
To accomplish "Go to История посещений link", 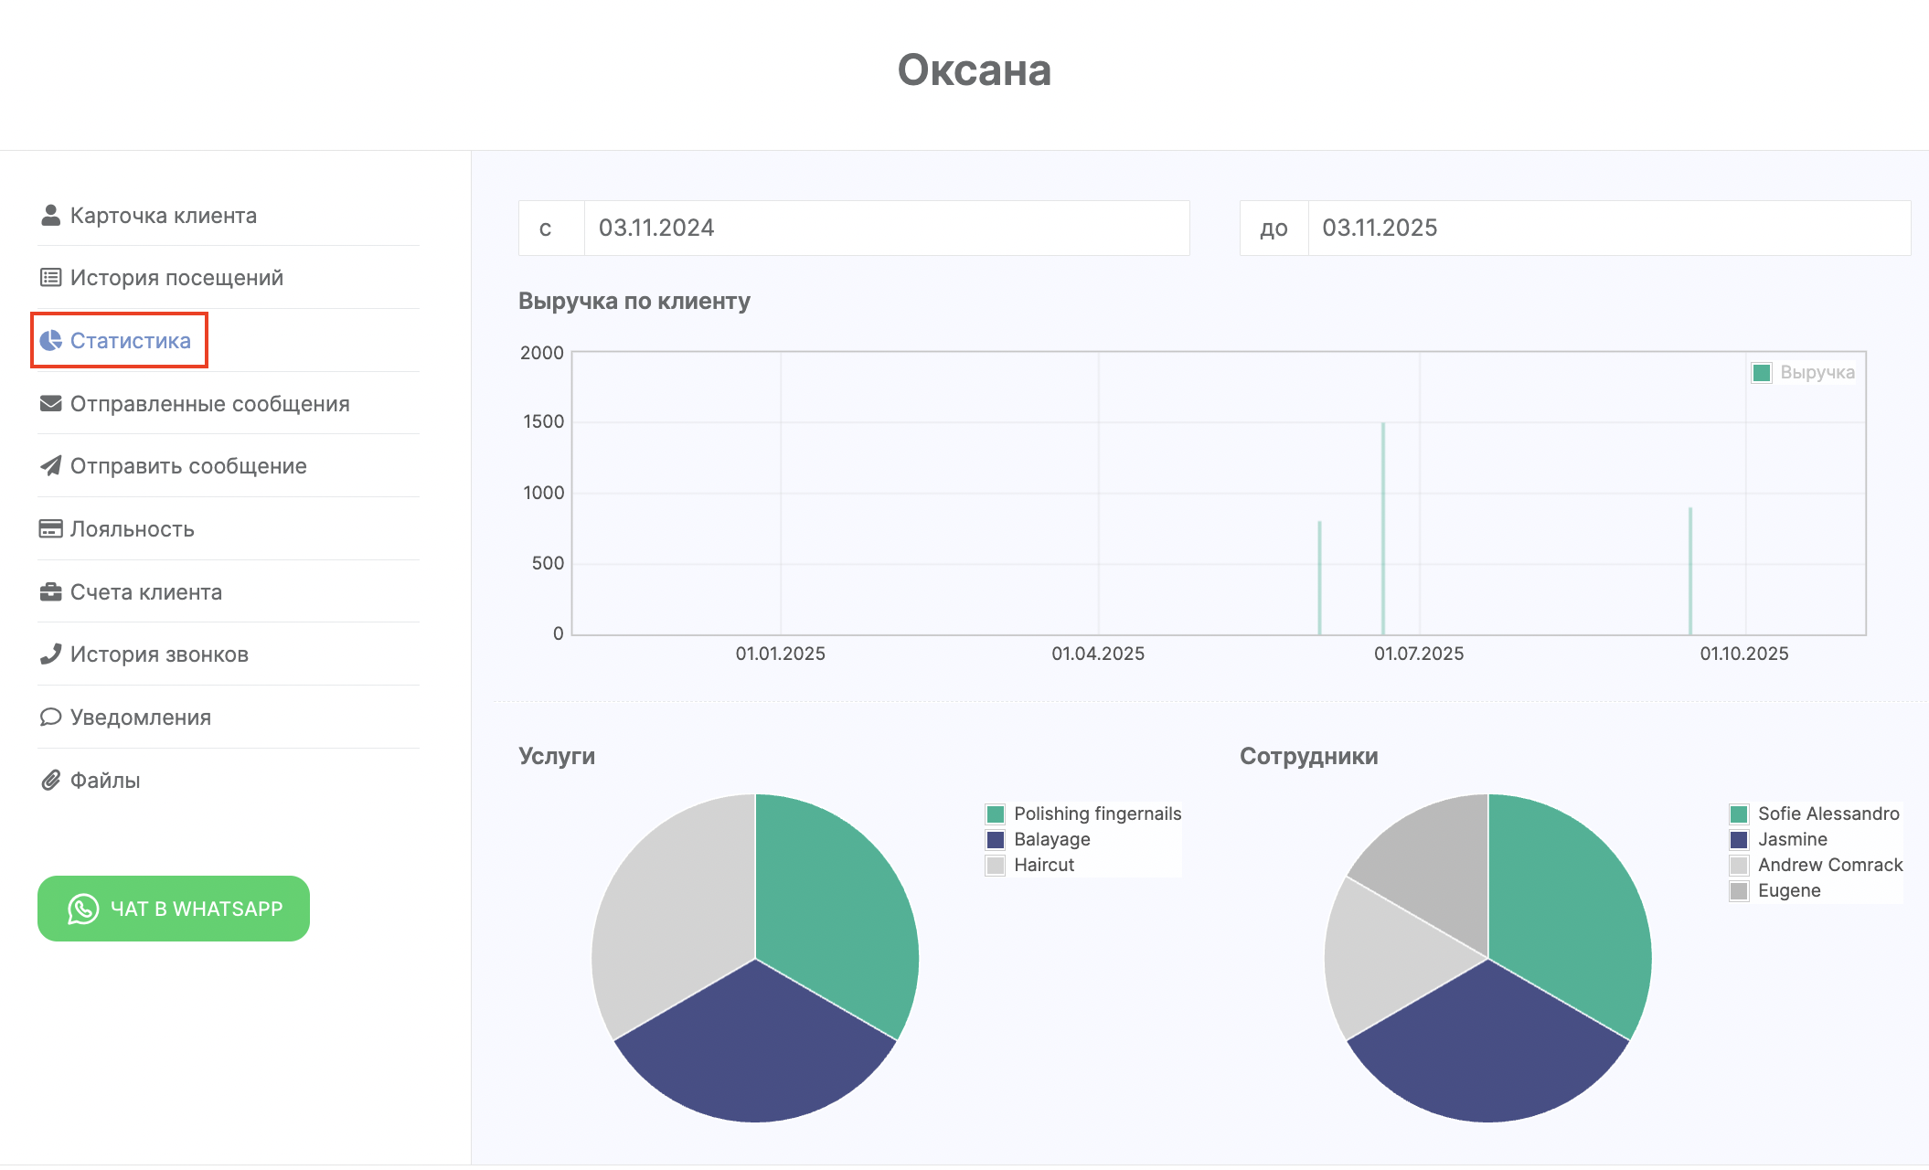I will coord(176,278).
